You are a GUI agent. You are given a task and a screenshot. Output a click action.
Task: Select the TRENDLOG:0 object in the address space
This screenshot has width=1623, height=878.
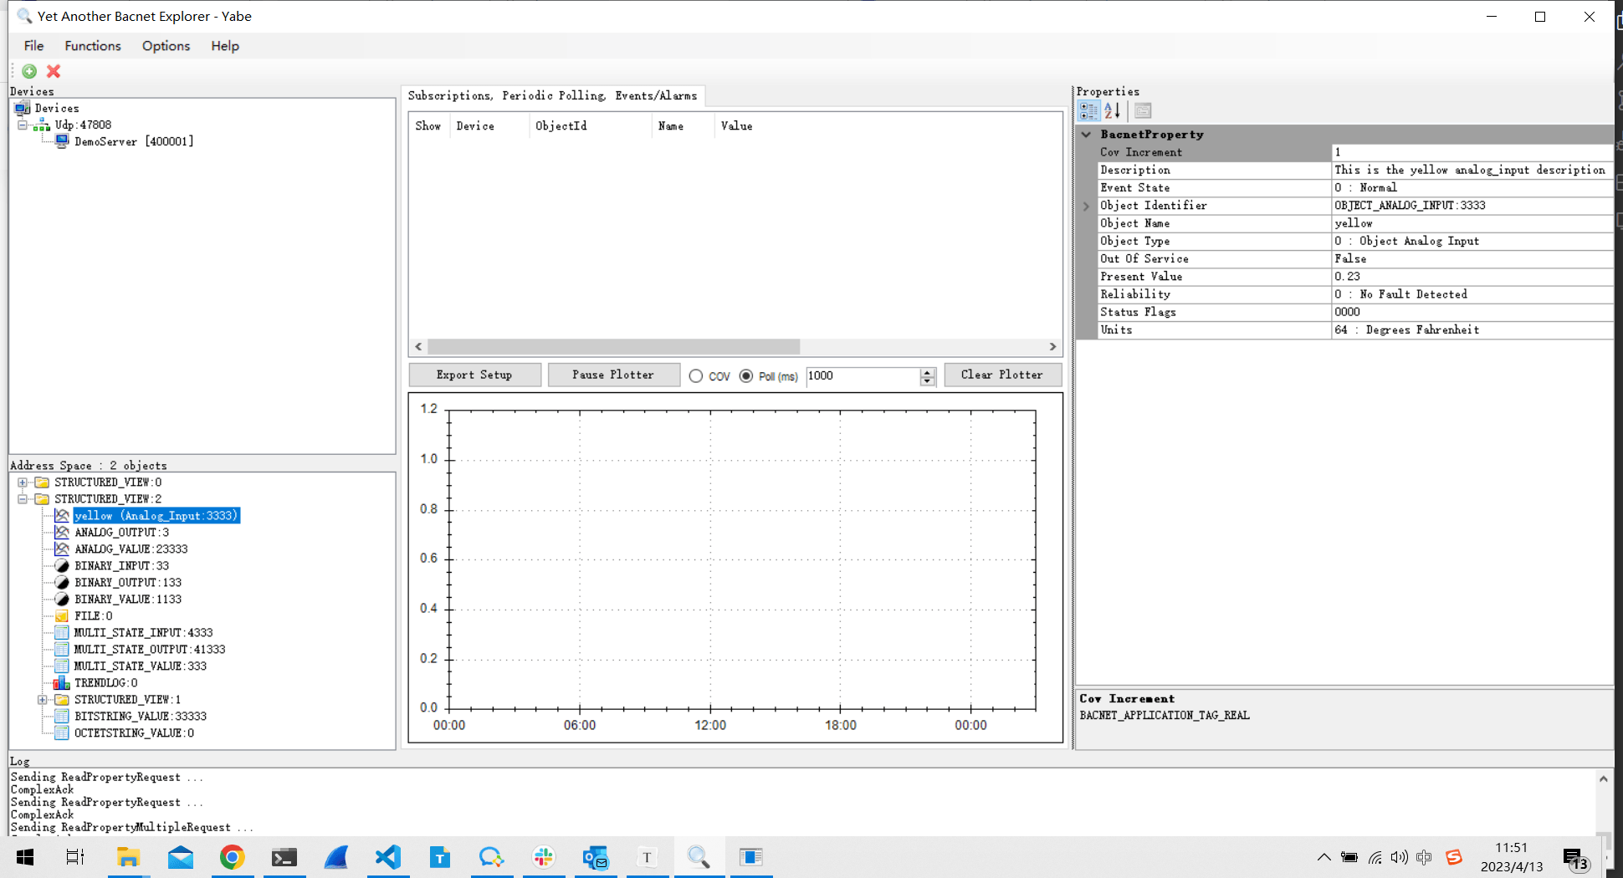105,682
